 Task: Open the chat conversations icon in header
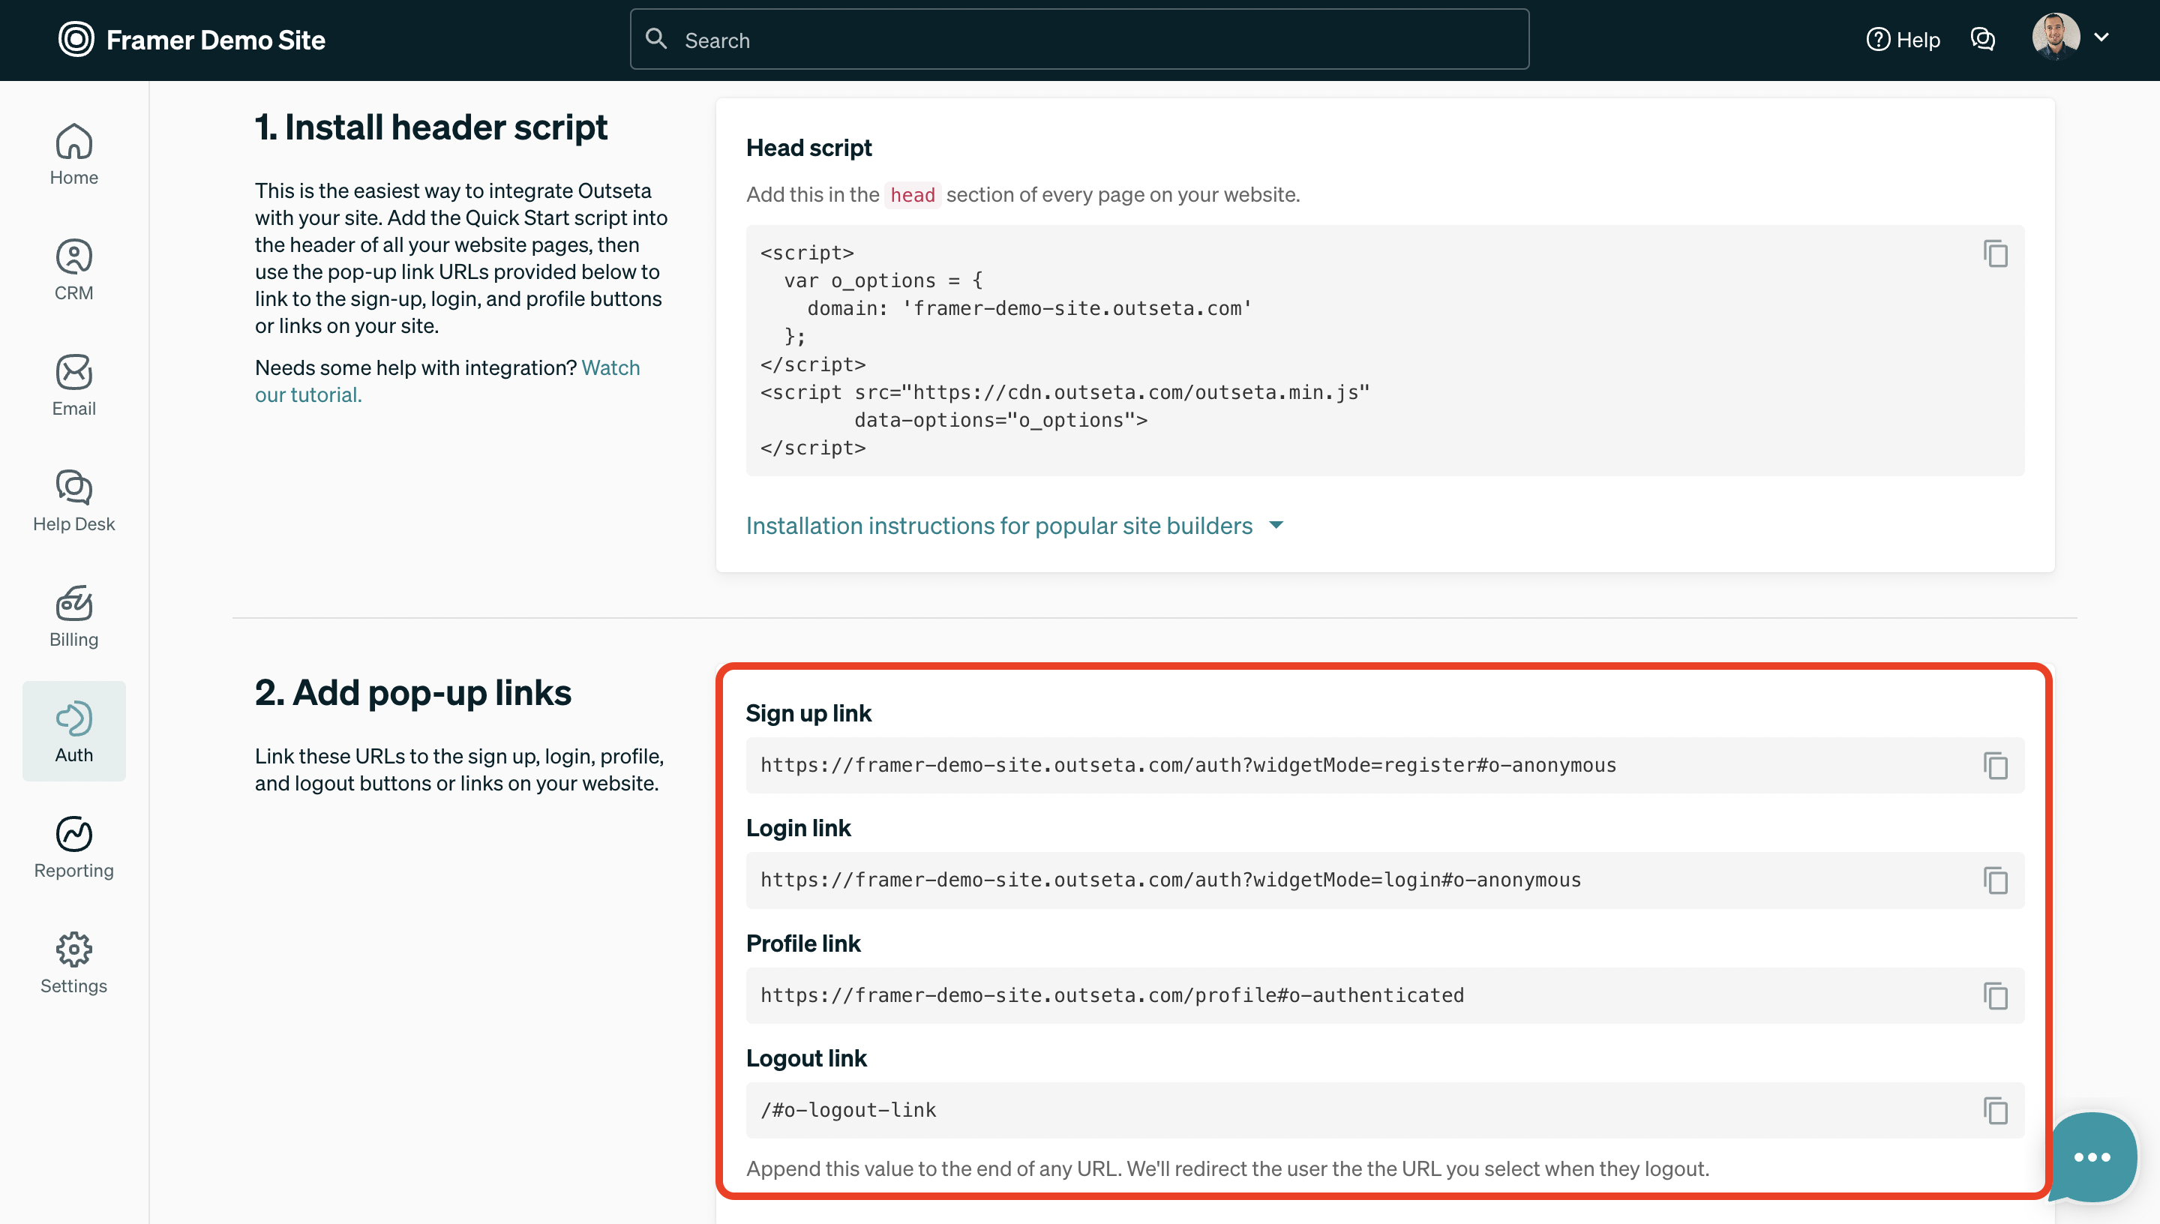click(x=1983, y=40)
